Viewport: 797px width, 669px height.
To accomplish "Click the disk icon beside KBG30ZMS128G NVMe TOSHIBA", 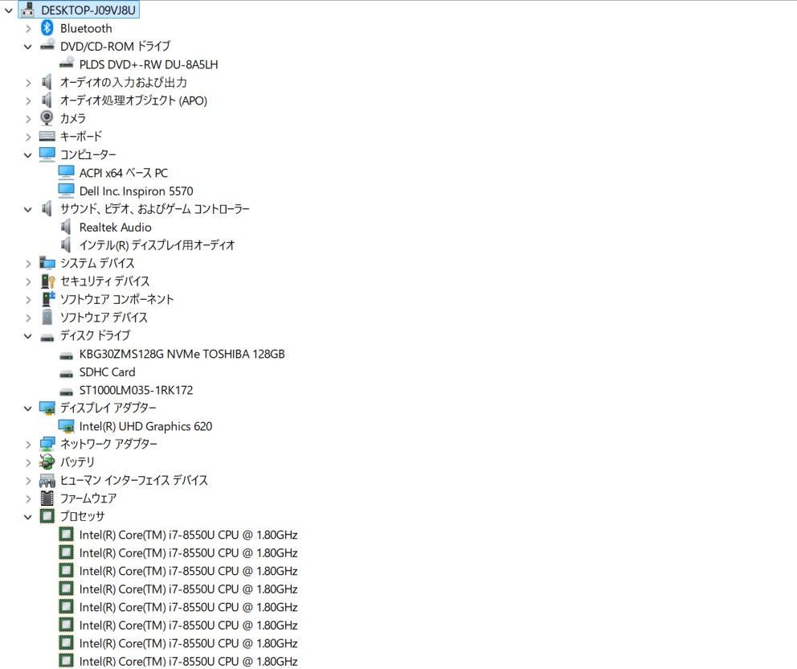I will tap(65, 354).
